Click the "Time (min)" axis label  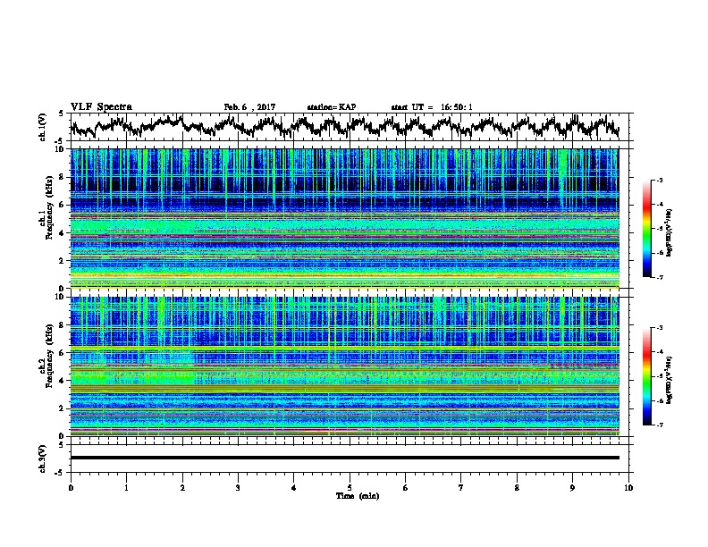[358, 496]
